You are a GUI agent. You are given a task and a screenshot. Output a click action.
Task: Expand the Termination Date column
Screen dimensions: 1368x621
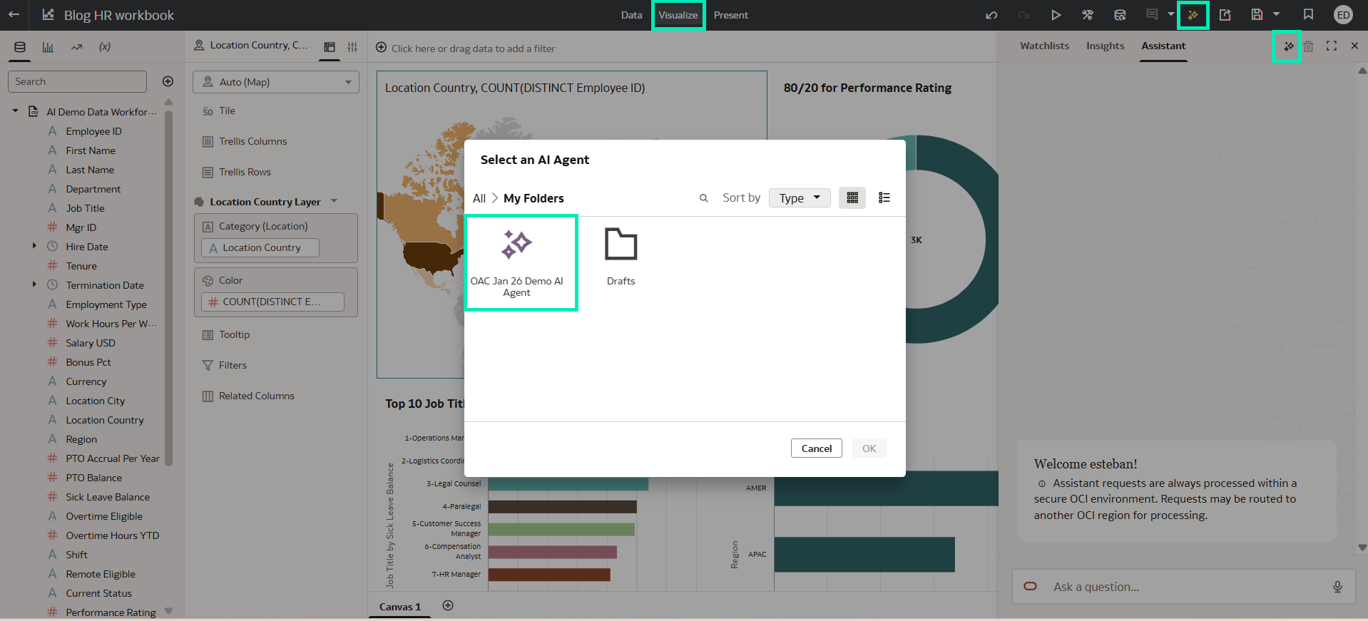point(34,284)
